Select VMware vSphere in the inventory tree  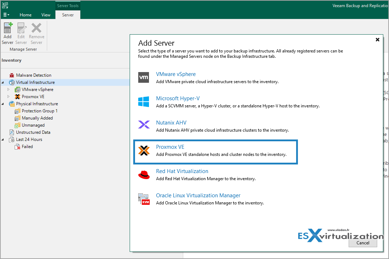38,90
